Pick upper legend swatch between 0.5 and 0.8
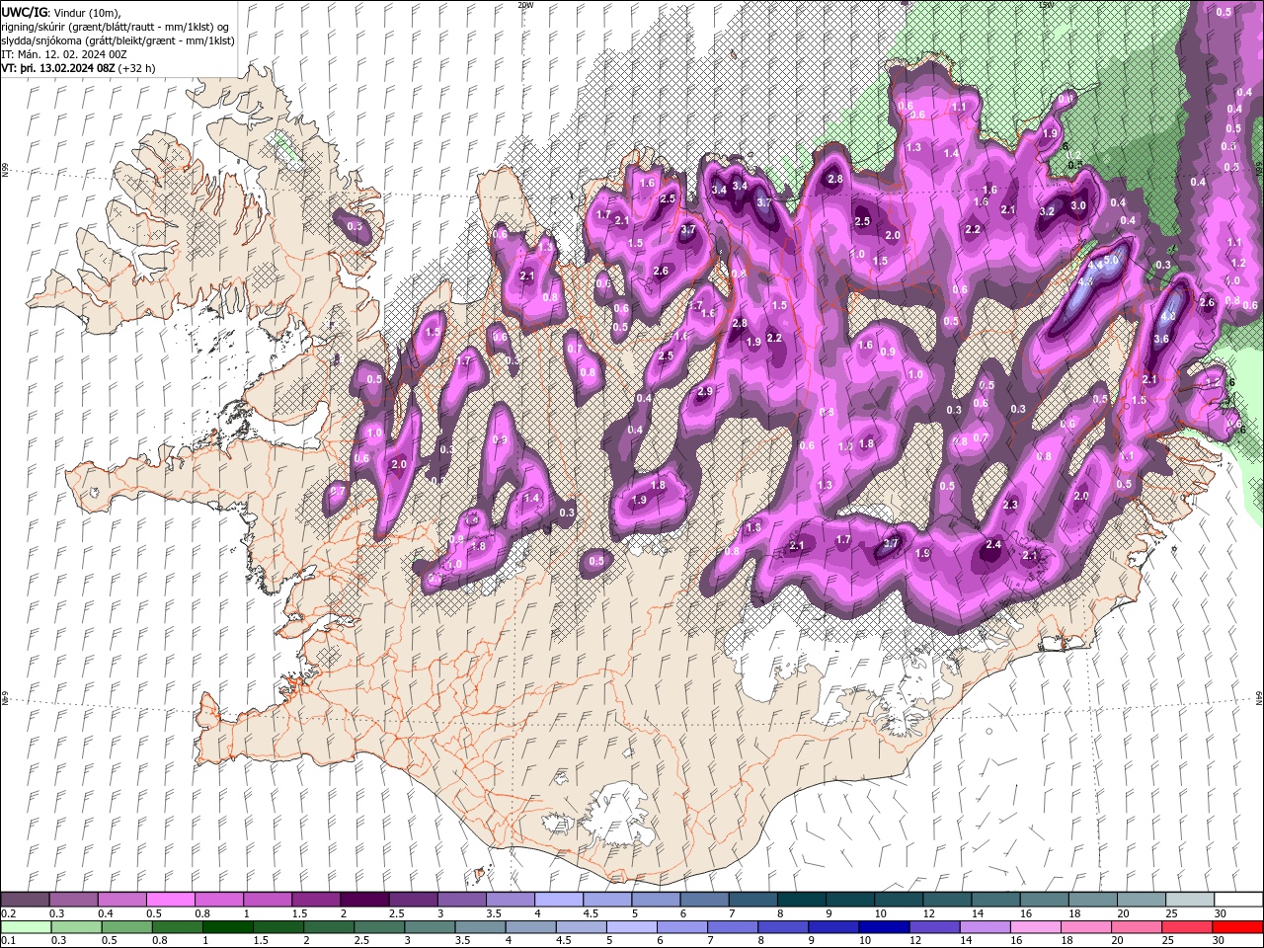 170,900
